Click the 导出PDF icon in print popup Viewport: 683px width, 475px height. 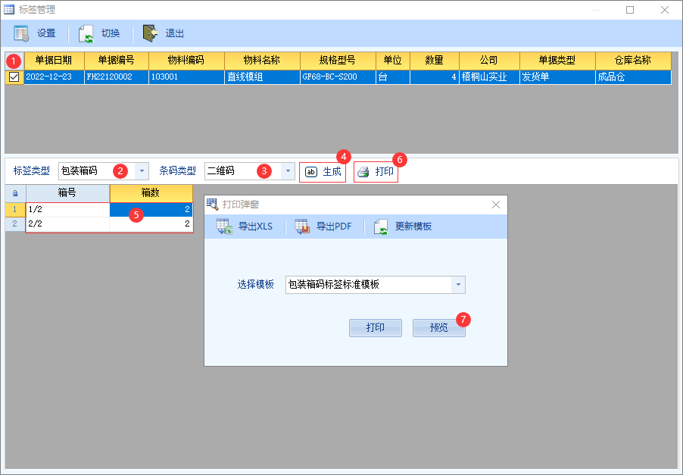(x=302, y=227)
